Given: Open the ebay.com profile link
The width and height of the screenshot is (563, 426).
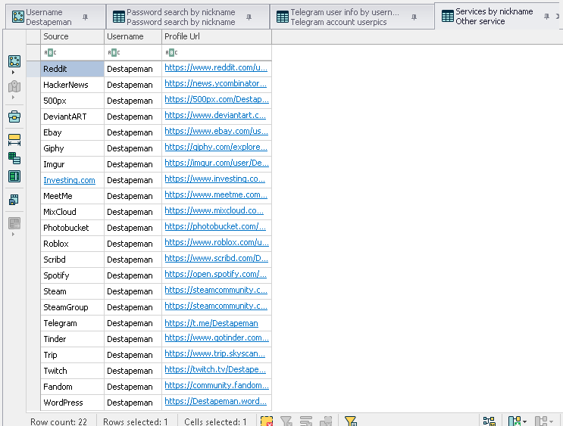Looking at the screenshot, I should [x=216, y=131].
